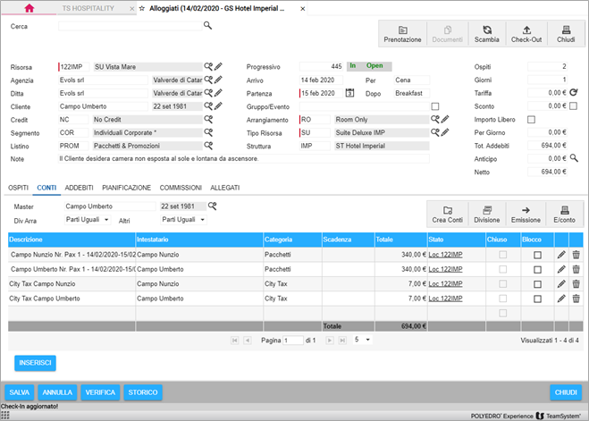Open Prenotazione from the toolbar

click(x=402, y=34)
